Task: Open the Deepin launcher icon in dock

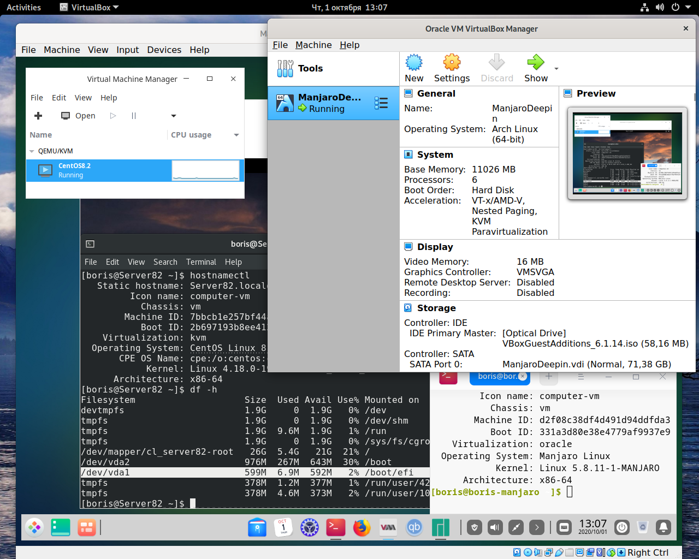Action: click(34, 527)
